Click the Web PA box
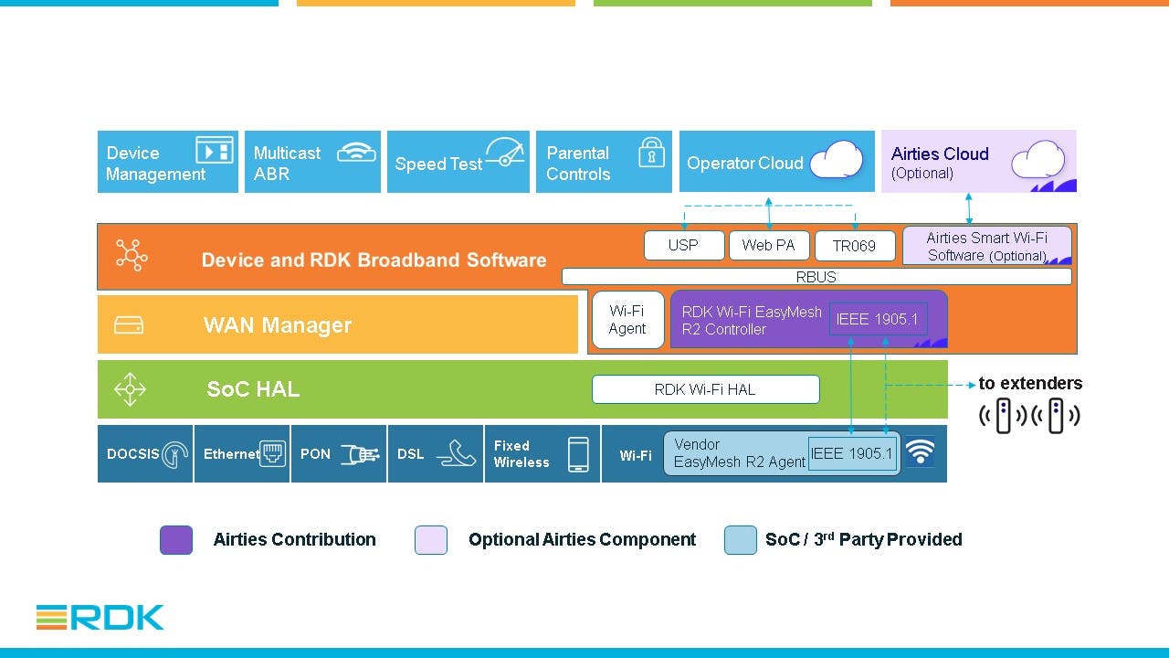 pos(768,245)
